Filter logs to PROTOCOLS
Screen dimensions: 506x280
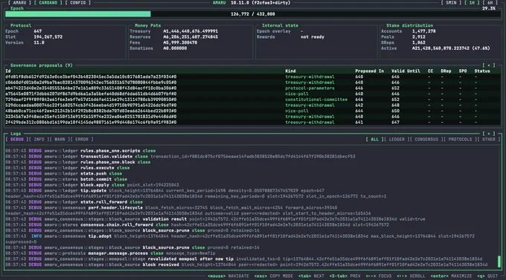[460, 140]
